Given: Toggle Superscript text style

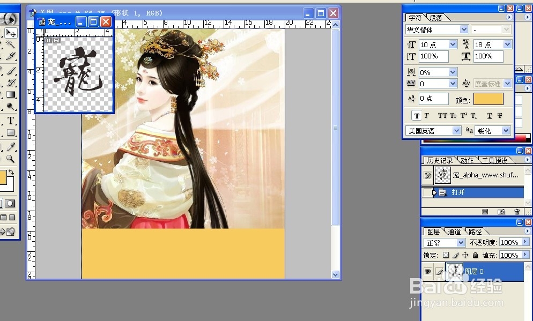Looking at the screenshot, I should pos(464,116).
